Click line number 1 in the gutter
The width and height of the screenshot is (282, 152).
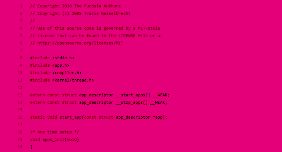pos(21,6)
